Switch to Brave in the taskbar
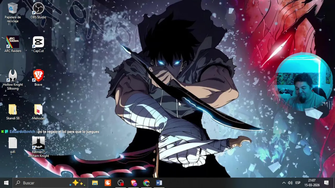This screenshot has width=335, height=188. coord(133,183)
